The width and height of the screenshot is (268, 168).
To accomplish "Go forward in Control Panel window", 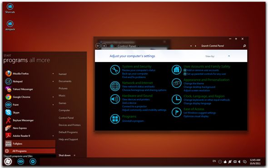I will coord(104,46).
